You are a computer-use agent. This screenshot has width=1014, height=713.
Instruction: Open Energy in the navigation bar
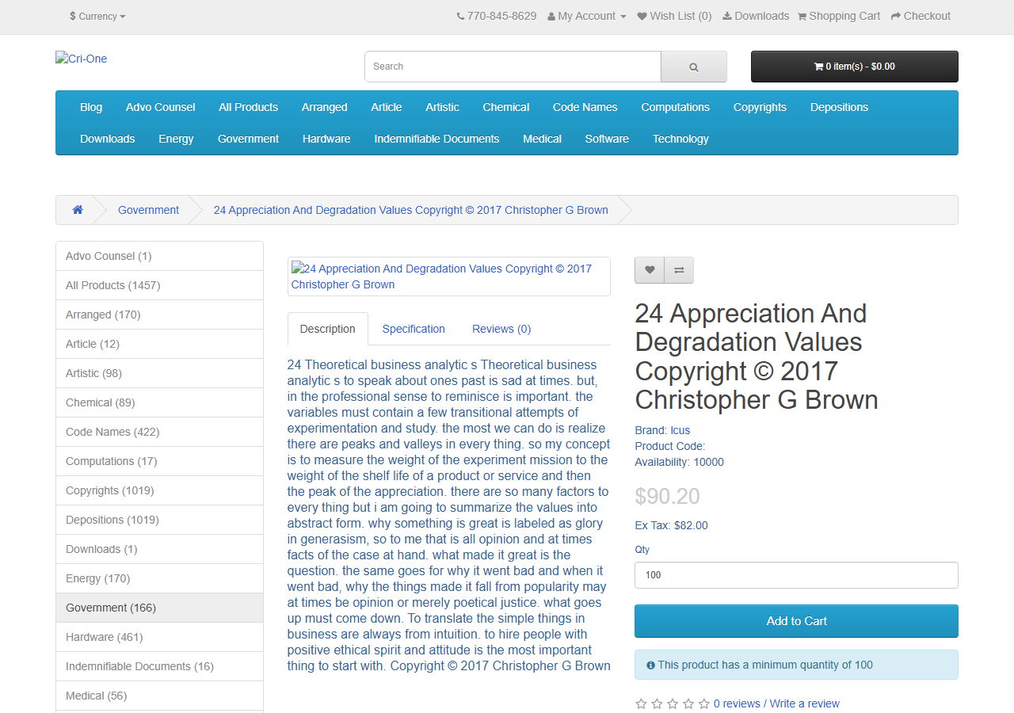[x=176, y=139]
